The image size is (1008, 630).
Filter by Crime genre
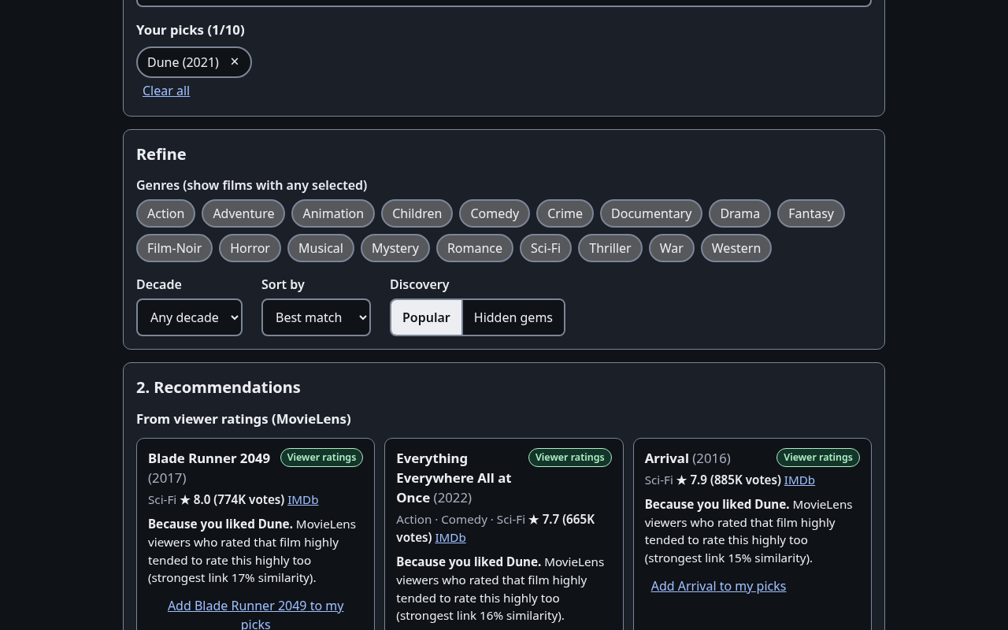pyautogui.click(x=565, y=213)
